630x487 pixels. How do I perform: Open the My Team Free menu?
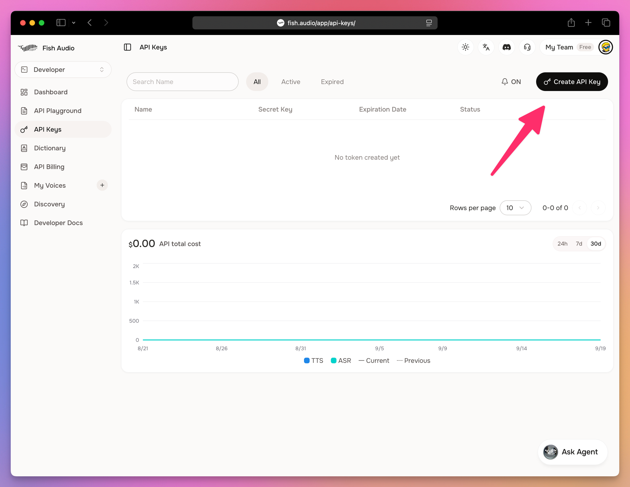click(x=569, y=47)
